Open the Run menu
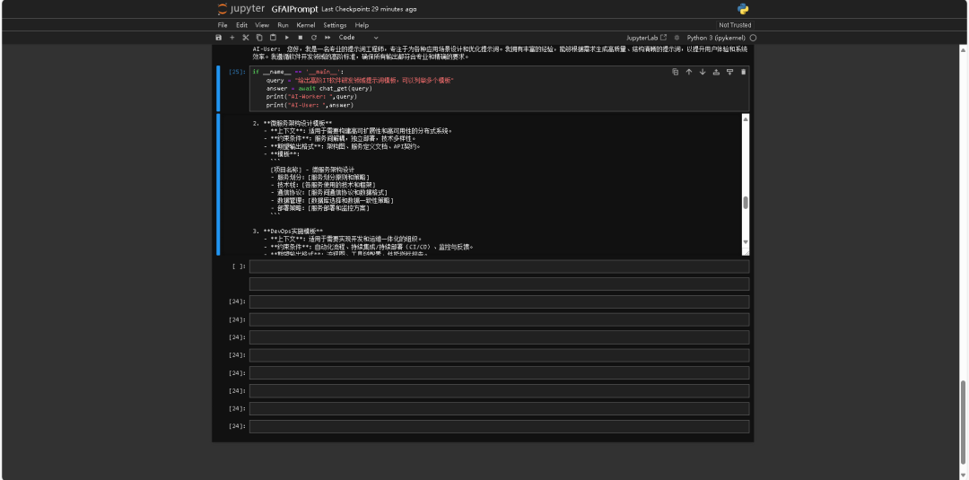The width and height of the screenshot is (969, 480). (283, 25)
